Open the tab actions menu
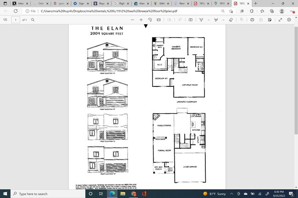The height and width of the screenshot is (198, 298). coord(5,3)
